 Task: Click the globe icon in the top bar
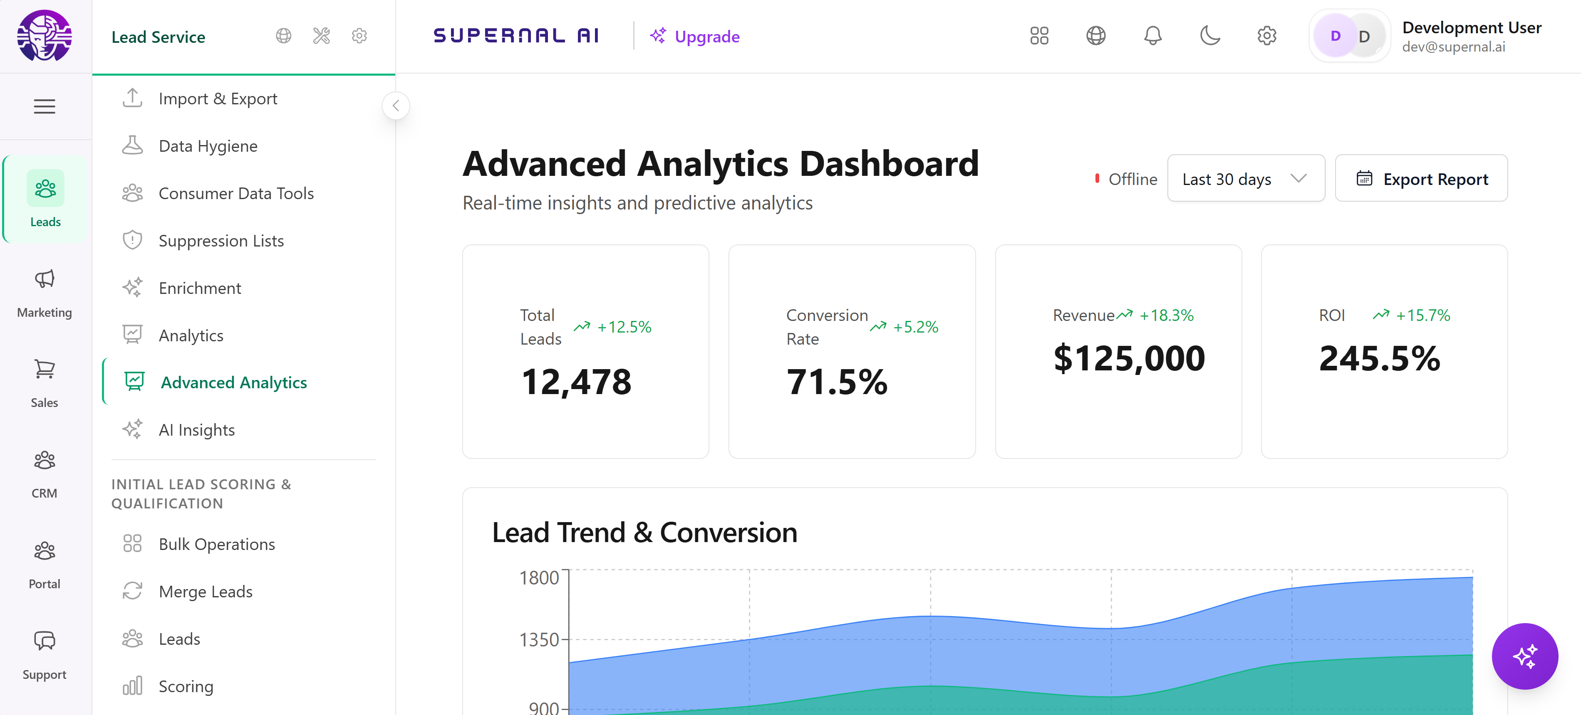(1095, 36)
